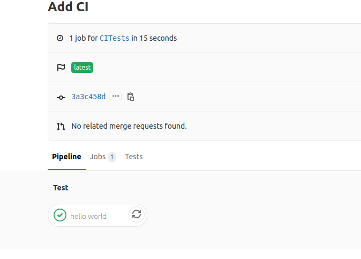Click the green passed status icon
Viewport: 361px width, 259px height.
60,216
